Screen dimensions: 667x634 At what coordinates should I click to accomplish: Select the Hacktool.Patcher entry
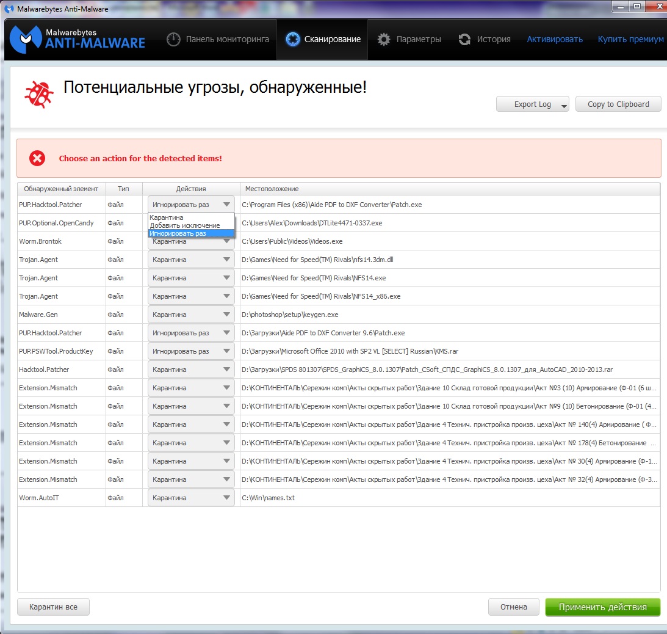point(44,370)
